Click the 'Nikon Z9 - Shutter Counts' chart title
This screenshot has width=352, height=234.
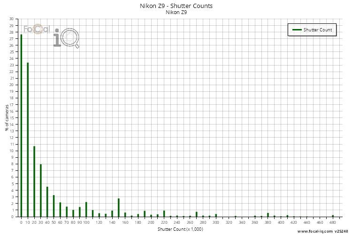(176, 6)
